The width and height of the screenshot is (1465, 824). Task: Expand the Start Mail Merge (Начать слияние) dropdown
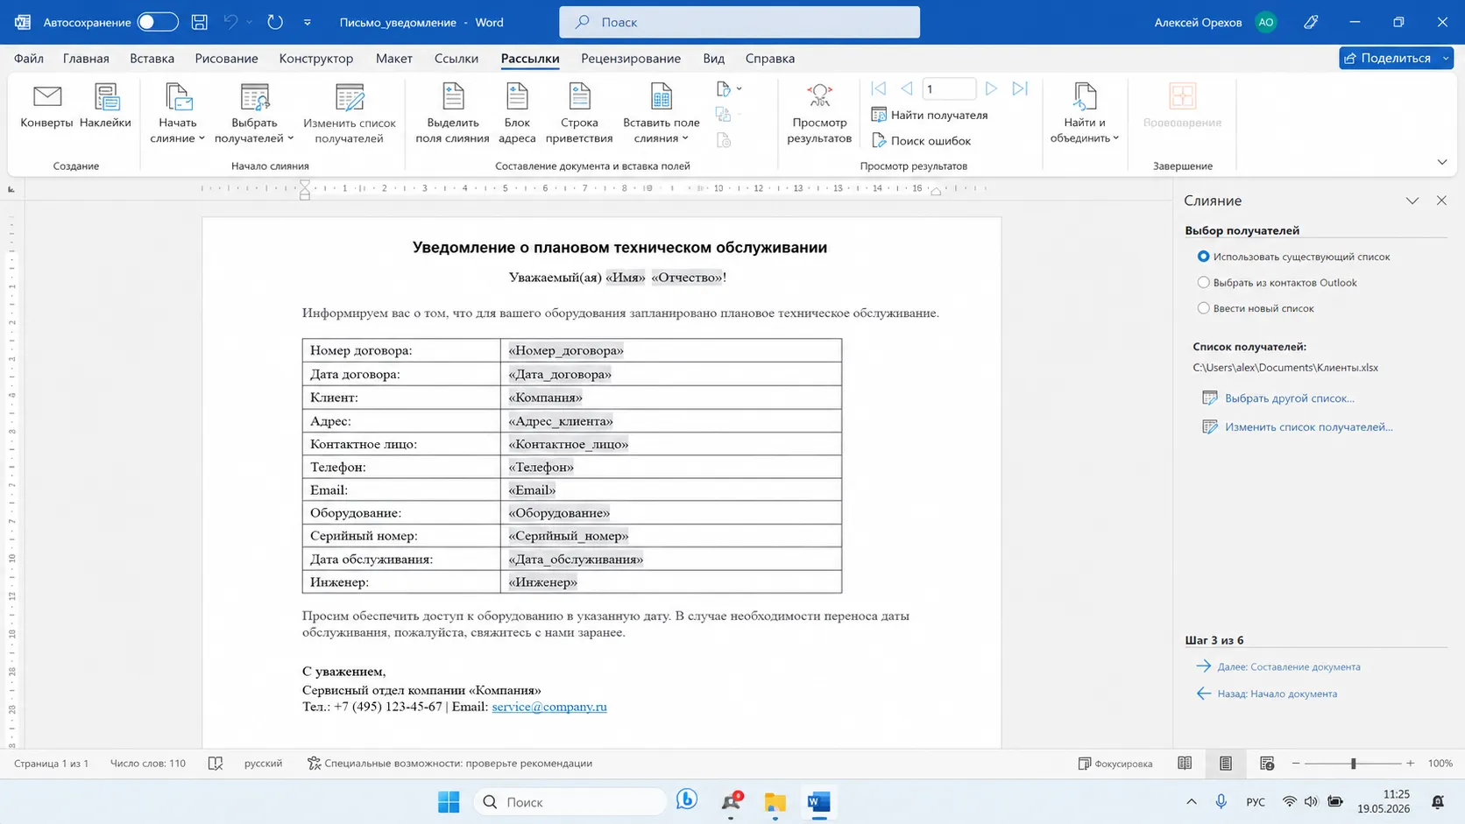coord(177,114)
